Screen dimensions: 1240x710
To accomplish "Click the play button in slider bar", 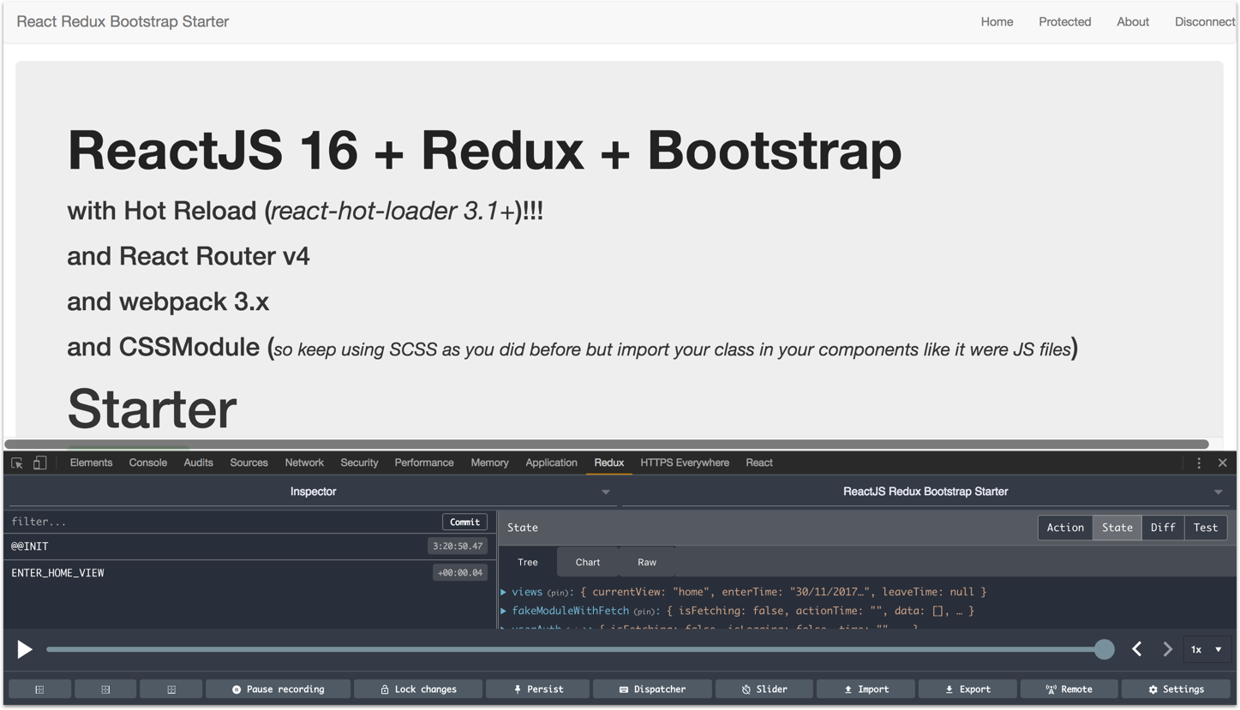I will (25, 649).
